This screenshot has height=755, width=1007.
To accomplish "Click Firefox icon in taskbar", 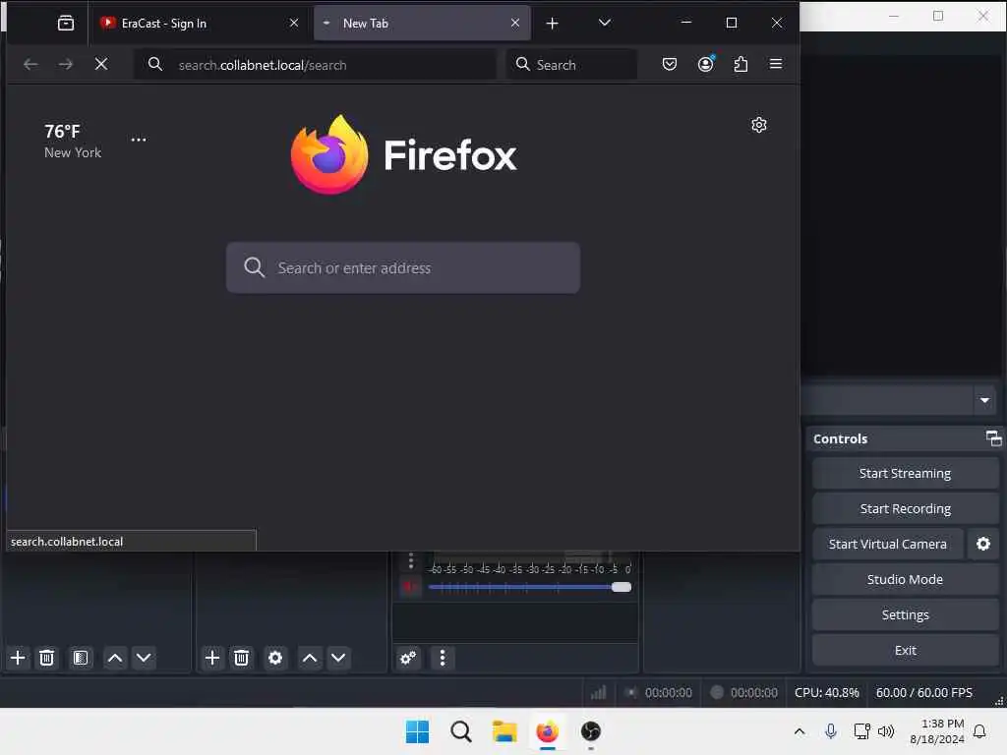I will pos(547,731).
